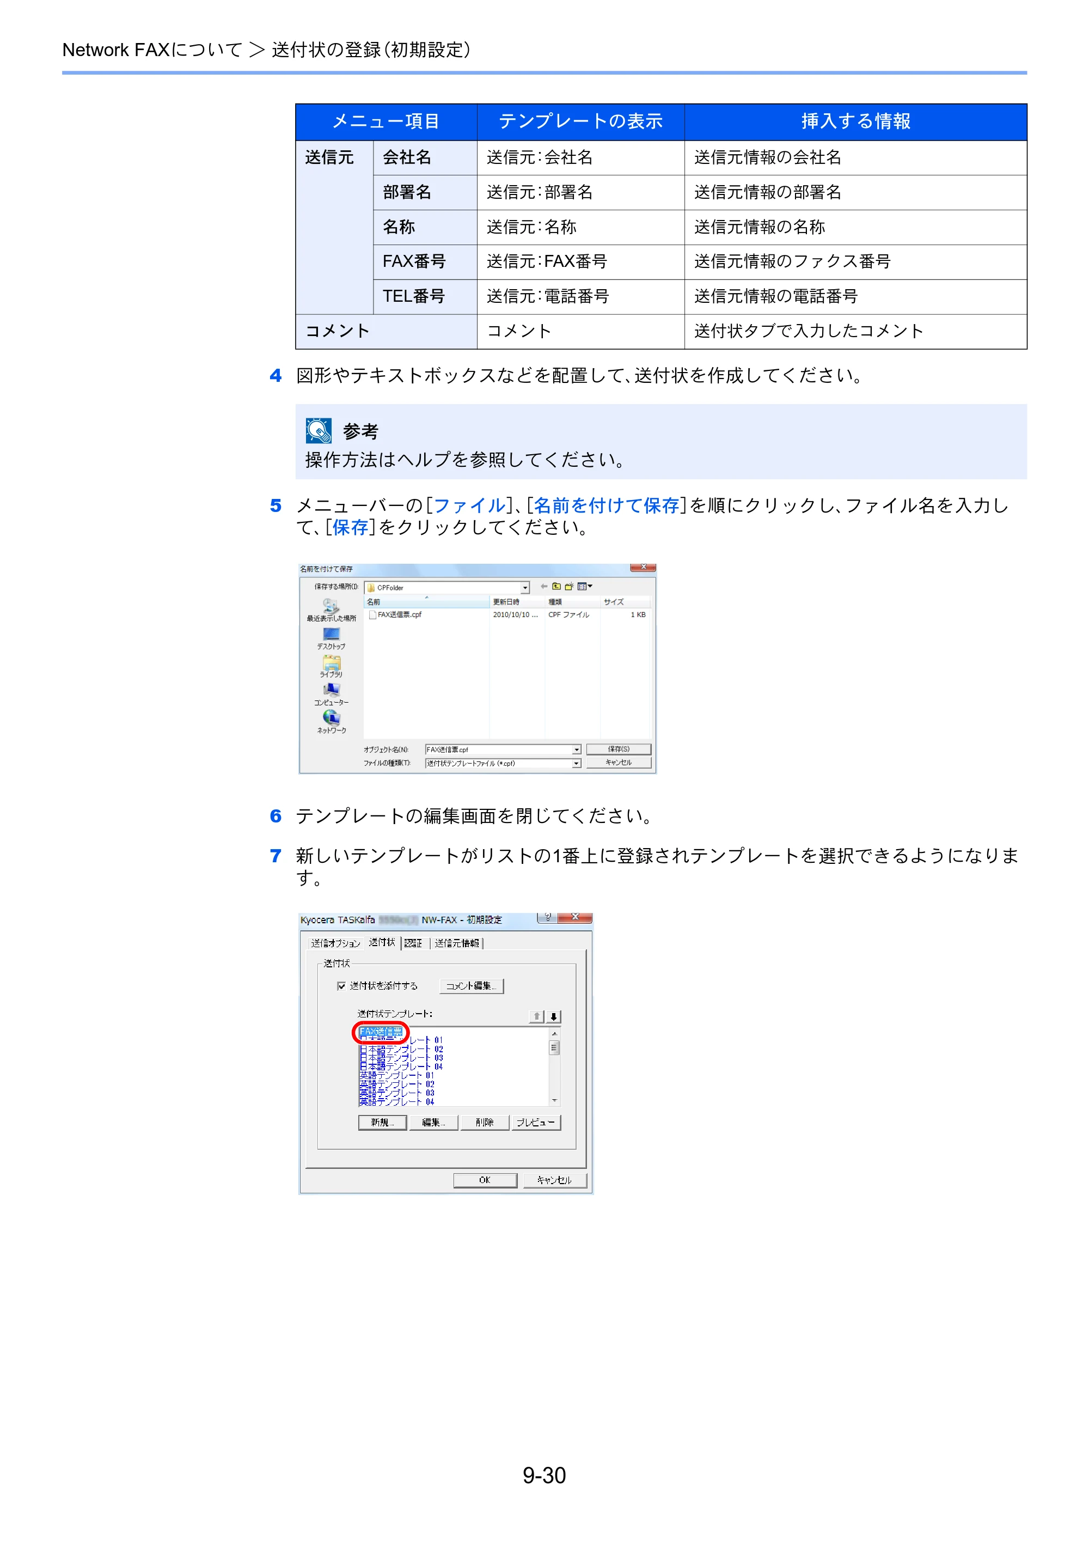
Task: Open 最近表示した場所 in the places bar
Action: (331, 610)
